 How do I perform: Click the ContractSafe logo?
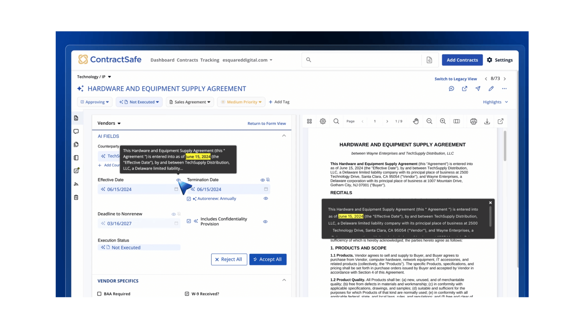(110, 59)
